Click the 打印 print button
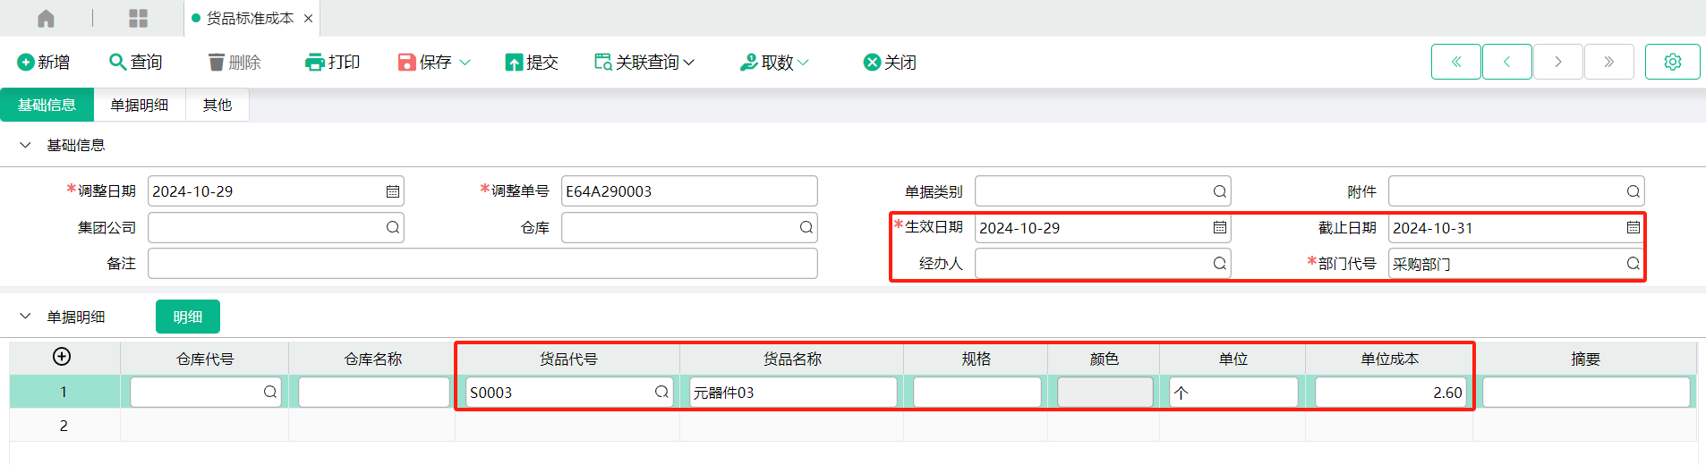This screenshot has height=465, width=1706. click(332, 62)
